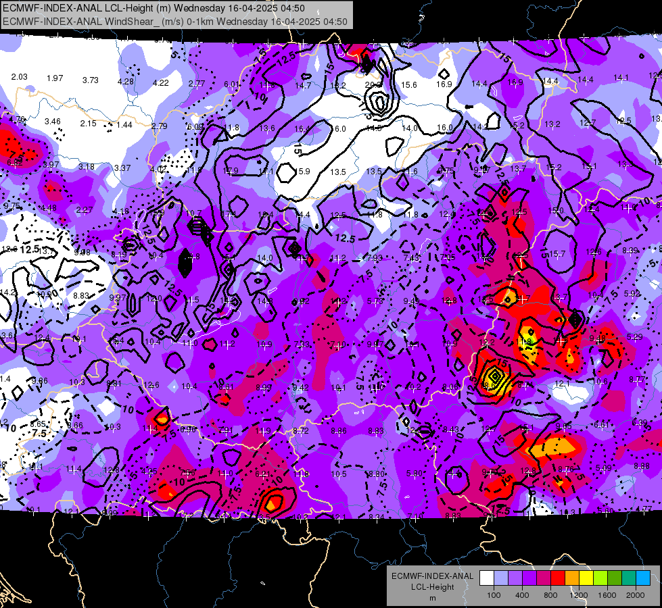Screen dimensions: 662x608
Task: Click the grid value 15.7
Action: 557,253
